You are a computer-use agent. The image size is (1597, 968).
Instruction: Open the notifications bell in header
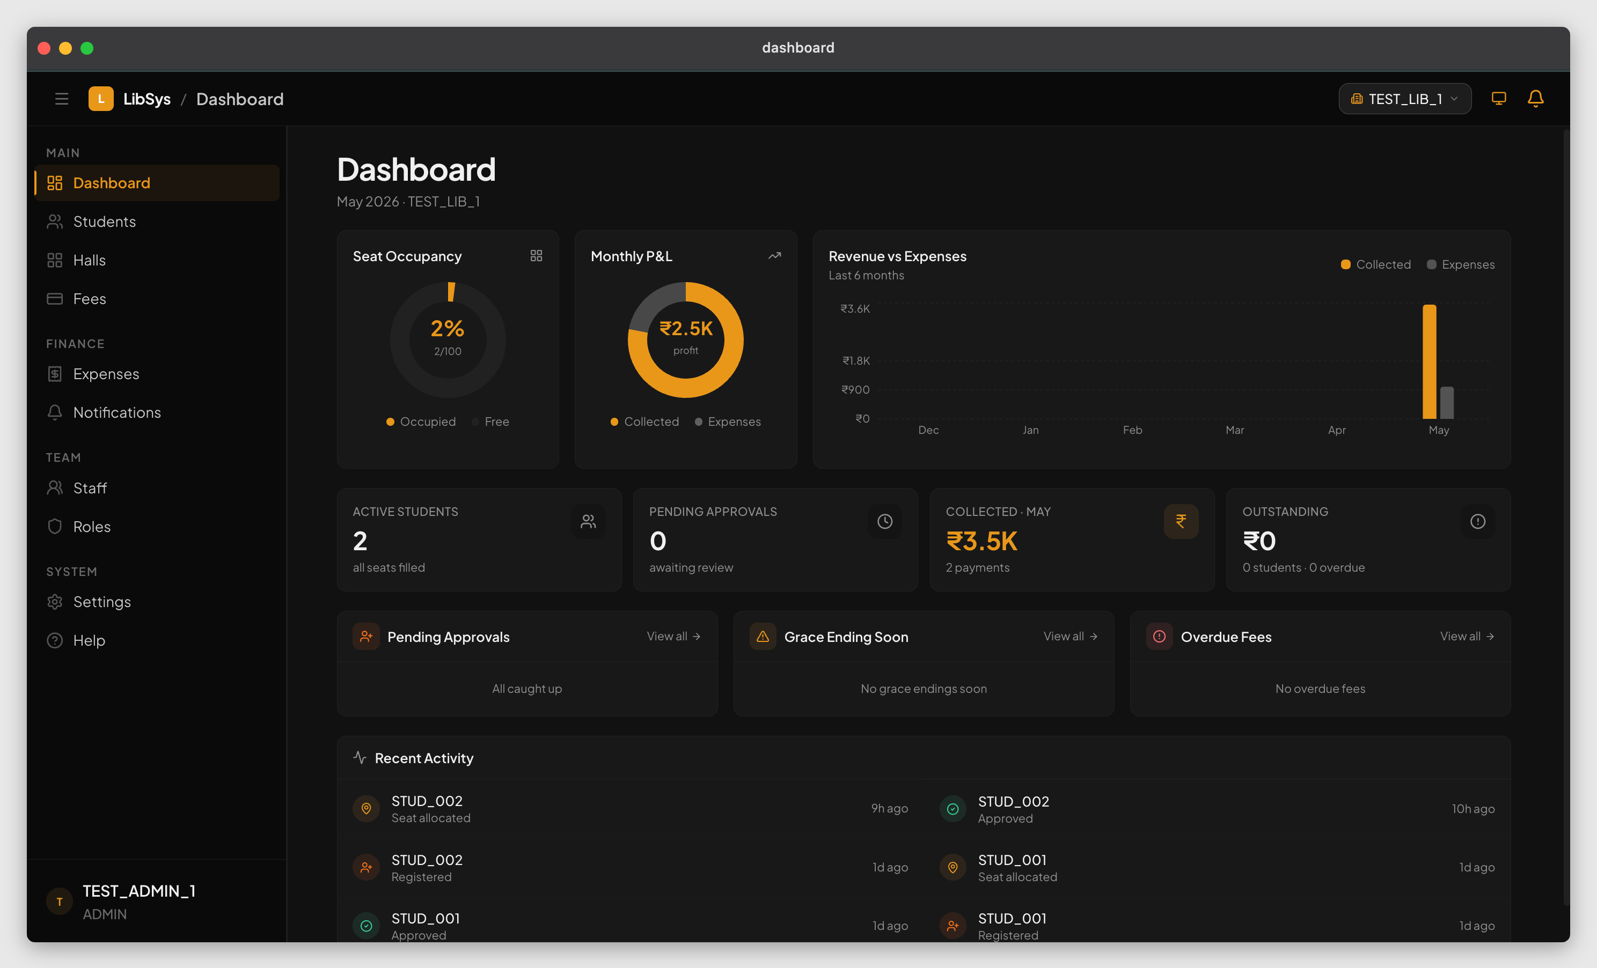pyautogui.click(x=1535, y=99)
